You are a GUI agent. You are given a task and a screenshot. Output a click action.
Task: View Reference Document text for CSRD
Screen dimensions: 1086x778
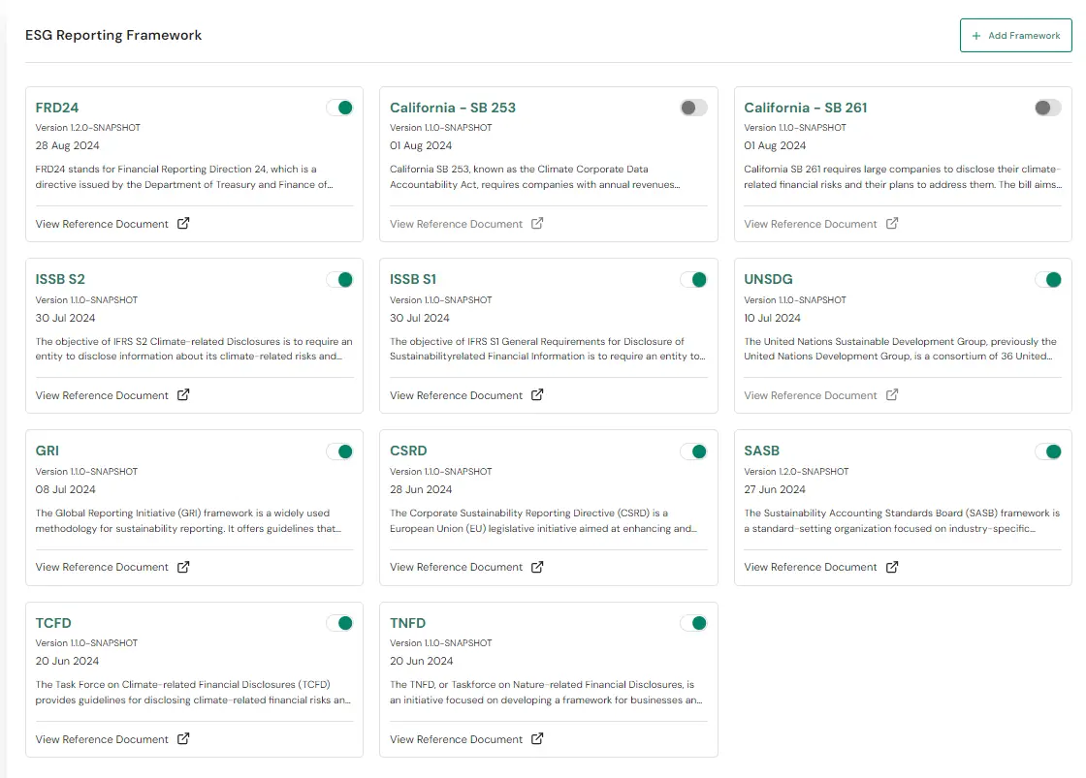(x=456, y=567)
